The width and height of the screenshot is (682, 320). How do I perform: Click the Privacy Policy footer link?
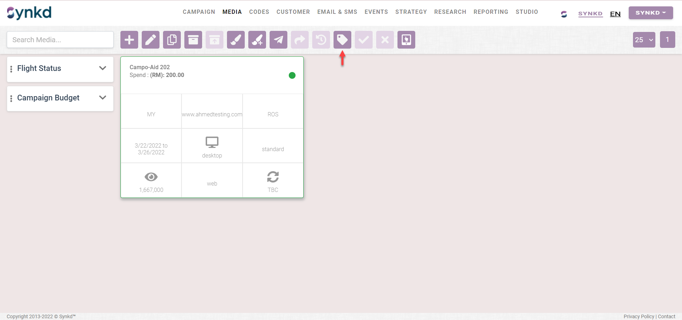639,316
